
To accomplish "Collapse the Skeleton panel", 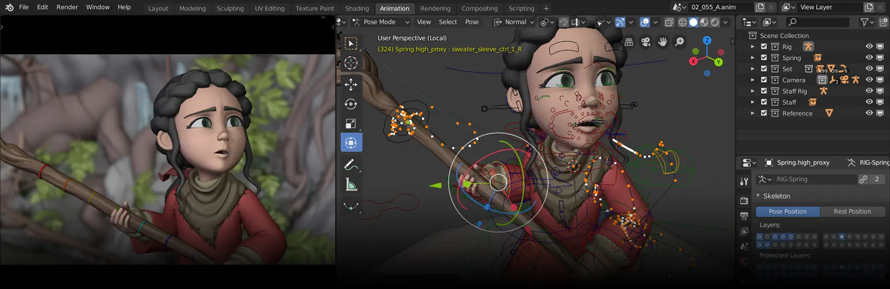I will 758,196.
